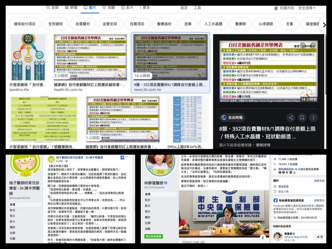Open 首頁 on the 林靜儀醫師 page sidebar
Viewport: 332px width, 249px height.
click(x=161, y=194)
